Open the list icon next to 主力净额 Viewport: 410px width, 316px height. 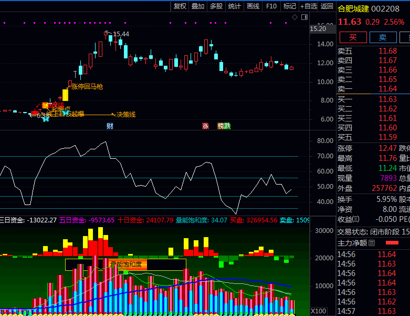click(x=372, y=243)
